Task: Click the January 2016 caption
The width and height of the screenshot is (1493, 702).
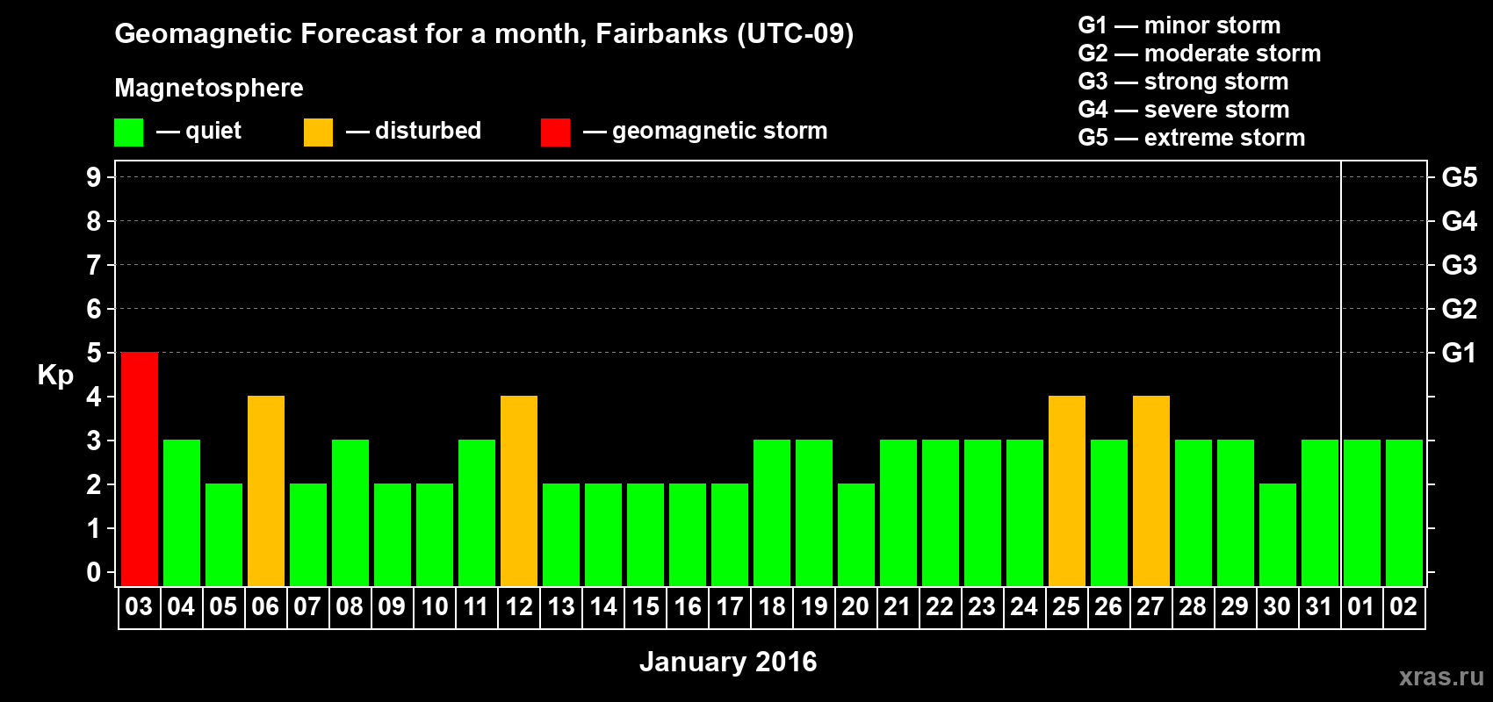Action: [728, 662]
